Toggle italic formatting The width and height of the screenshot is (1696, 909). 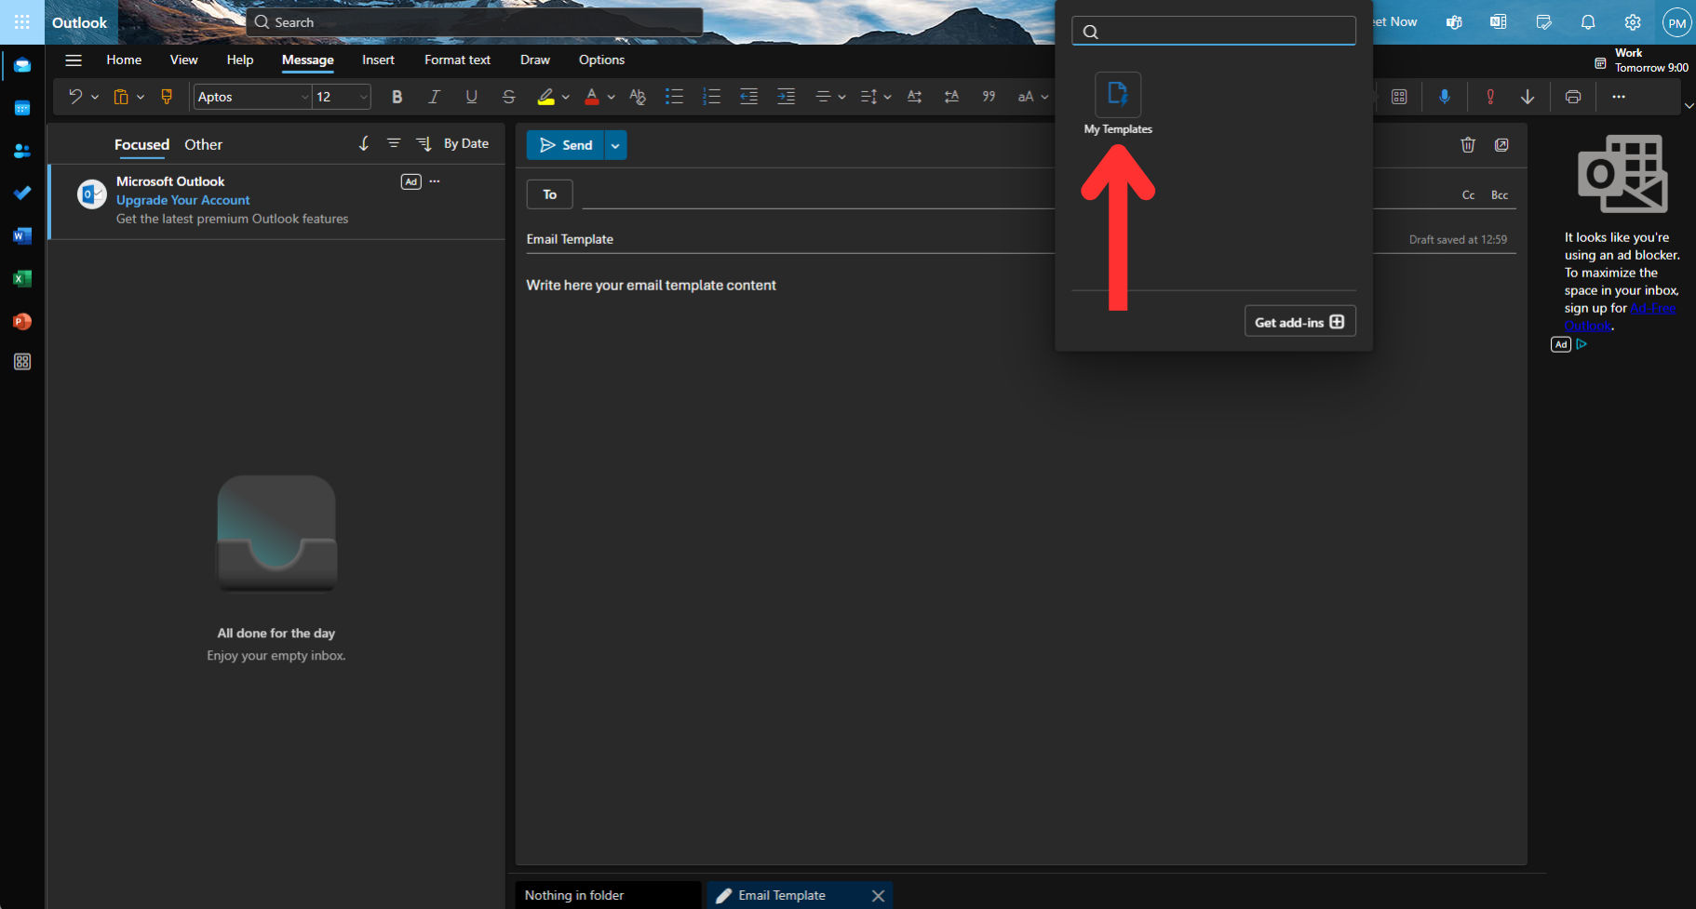point(434,96)
